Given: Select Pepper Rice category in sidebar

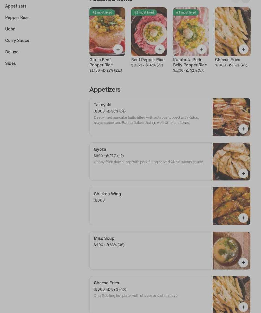Looking at the screenshot, I should pyautogui.click(x=17, y=17).
